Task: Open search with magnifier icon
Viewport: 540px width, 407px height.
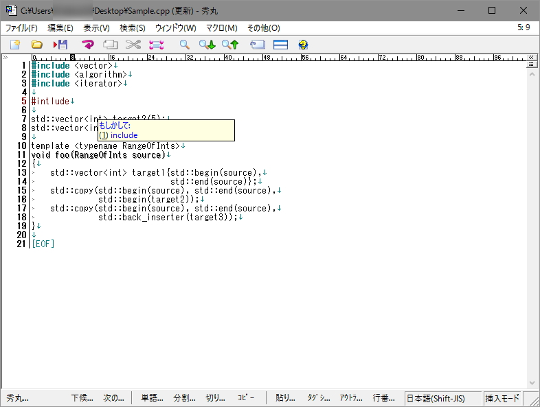Action: click(184, 45)
